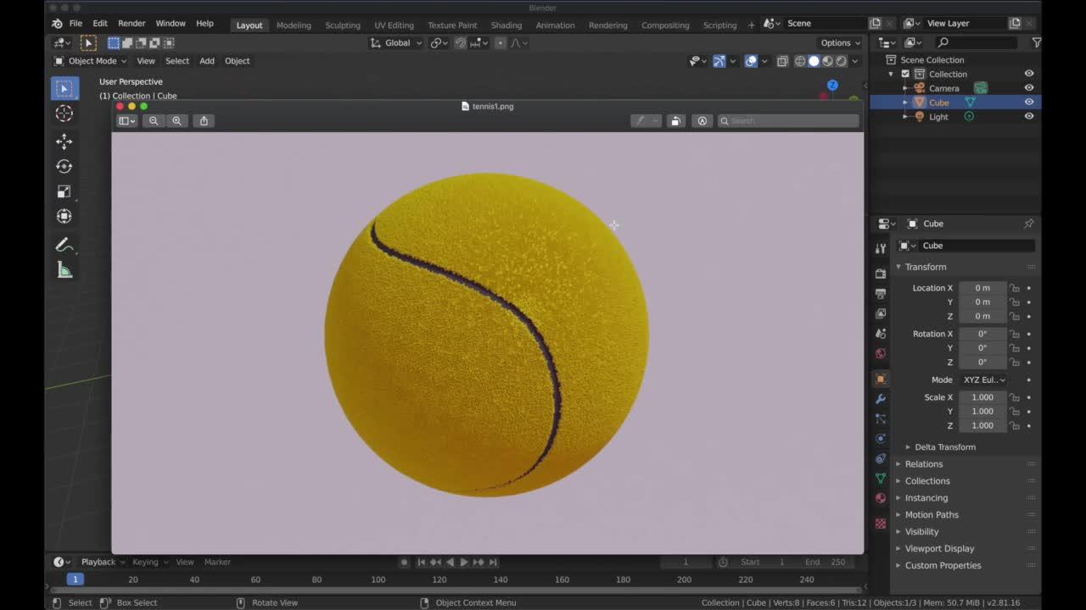Click the Options button in the header
Screen dimensions: 1086x610
(x=838, y=42)
